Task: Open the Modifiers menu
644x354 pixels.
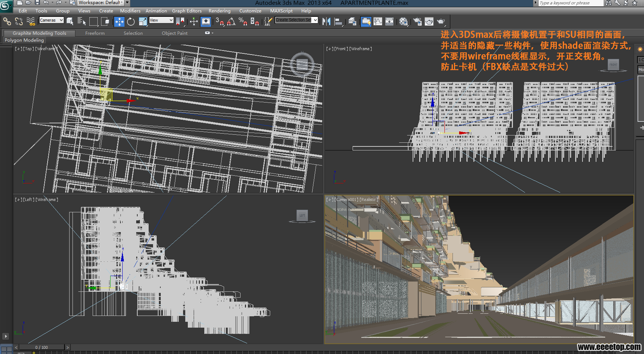Action: pyautogui.click(x=130, y=11)
